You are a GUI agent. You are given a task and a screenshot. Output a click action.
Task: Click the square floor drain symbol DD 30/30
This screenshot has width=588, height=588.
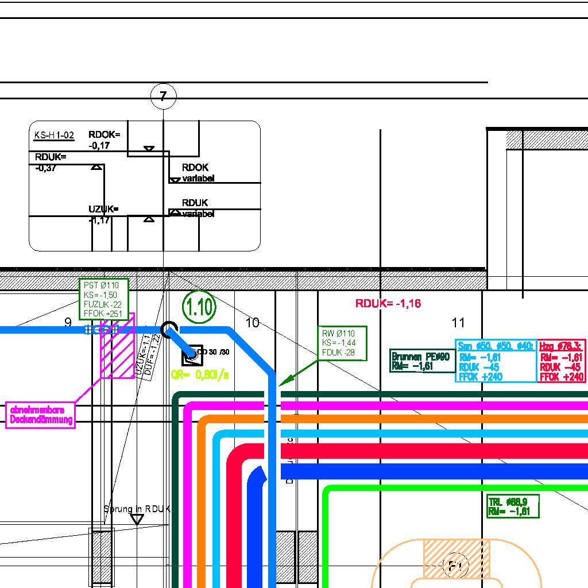(x=191, y=357)
